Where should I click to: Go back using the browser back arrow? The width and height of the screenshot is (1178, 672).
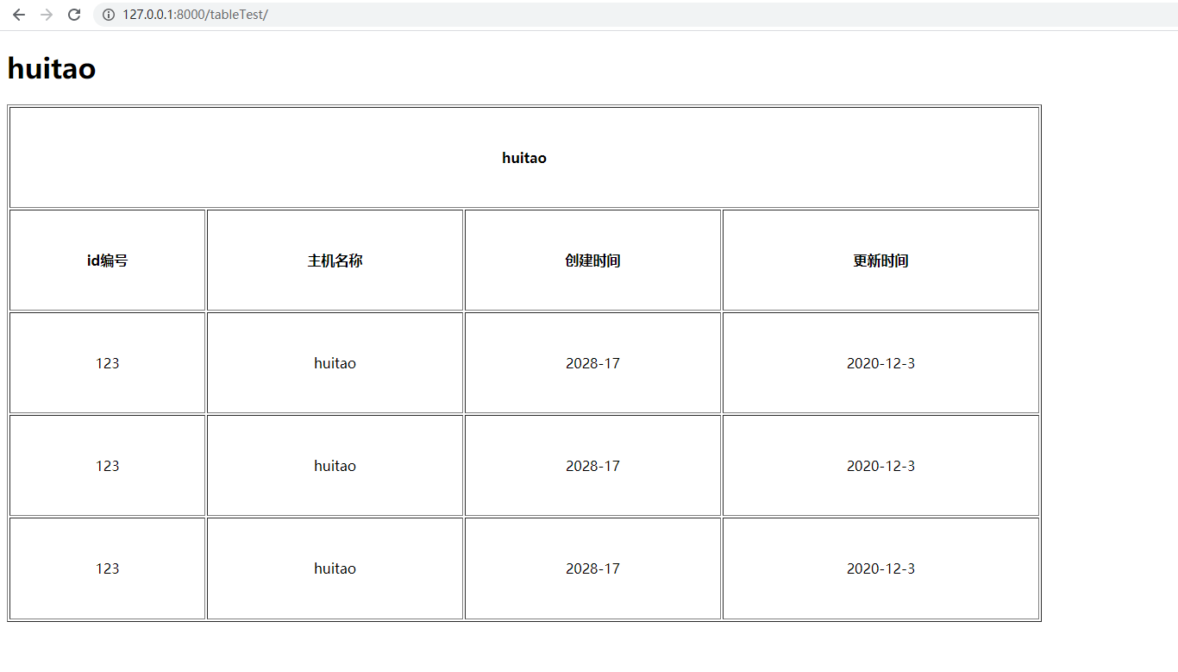[19, 15]
